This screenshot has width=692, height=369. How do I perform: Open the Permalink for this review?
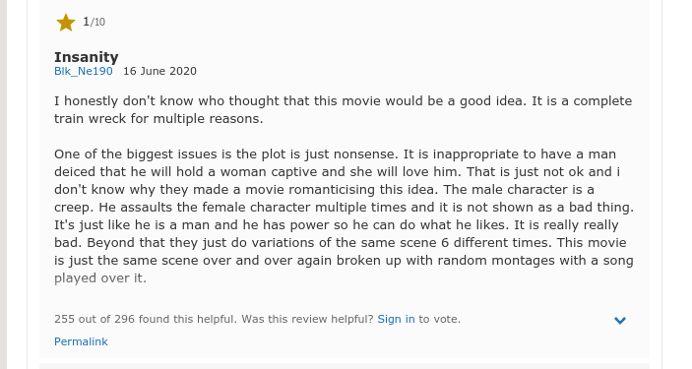point(81,341)
